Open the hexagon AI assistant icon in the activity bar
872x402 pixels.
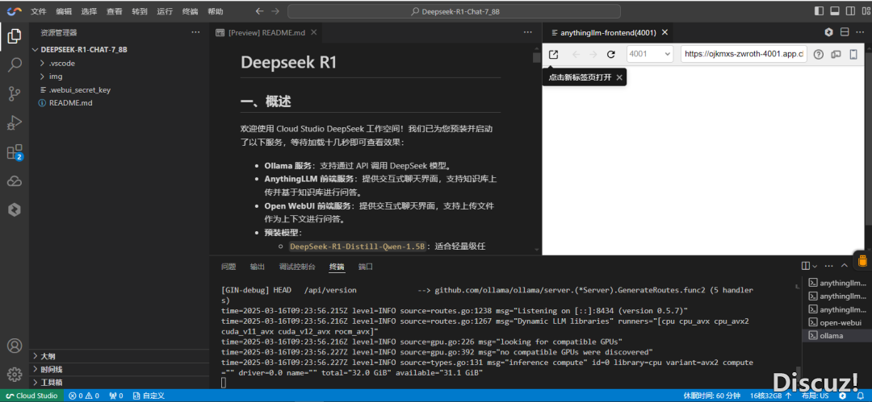[x=15, y=209]
